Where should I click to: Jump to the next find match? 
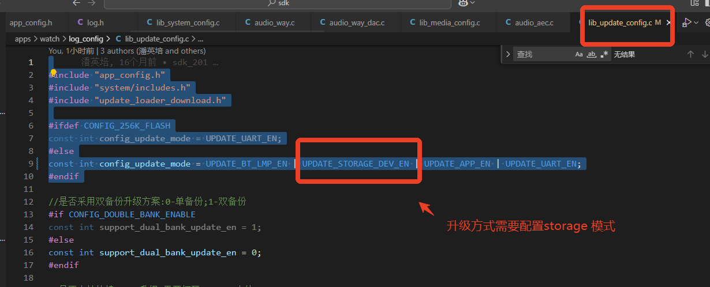click(705, 54)
